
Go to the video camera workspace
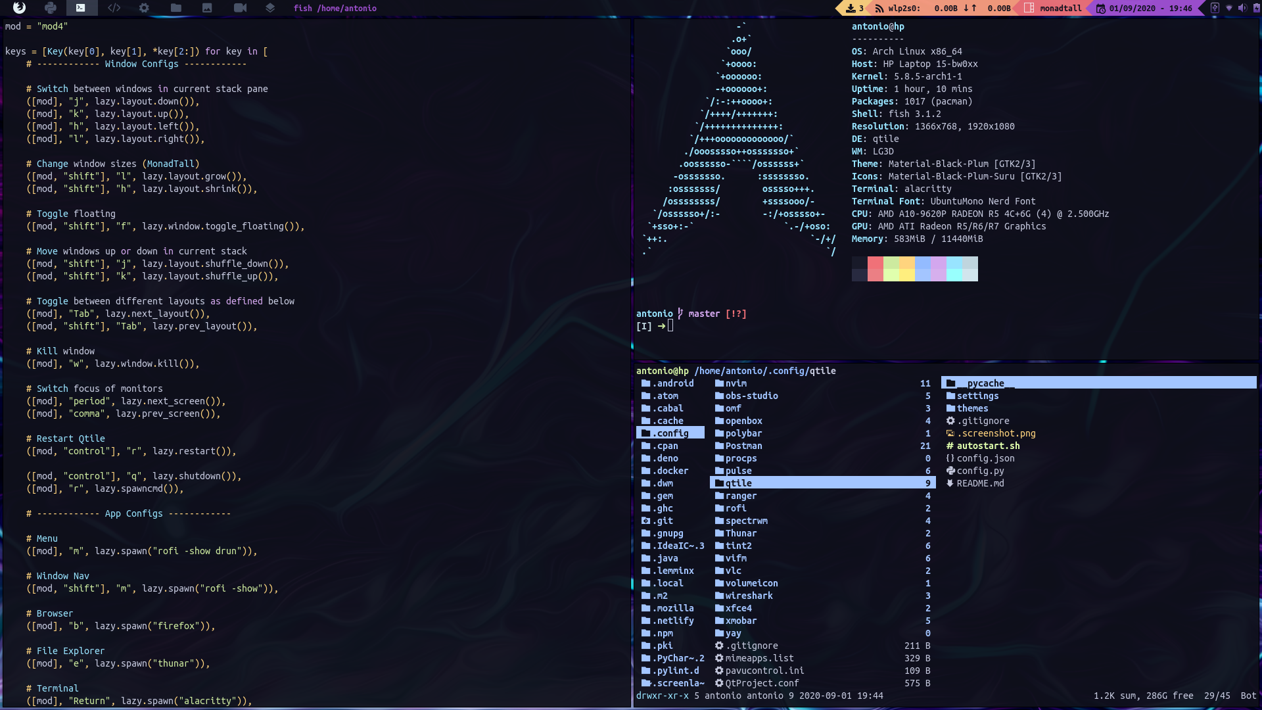pyautogui.click(x=240, y=8)
